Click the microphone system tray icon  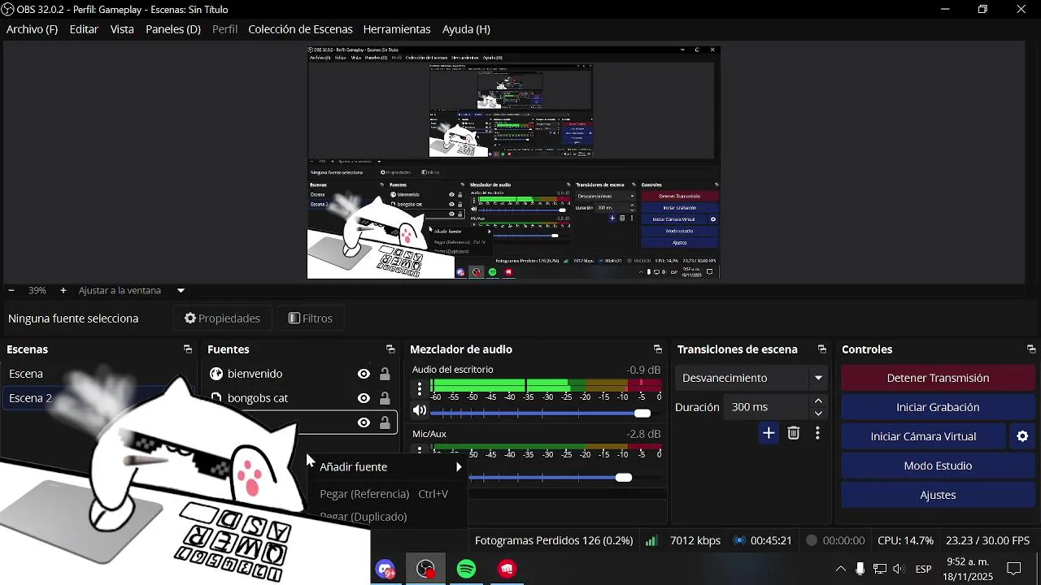tap(860, 569)
